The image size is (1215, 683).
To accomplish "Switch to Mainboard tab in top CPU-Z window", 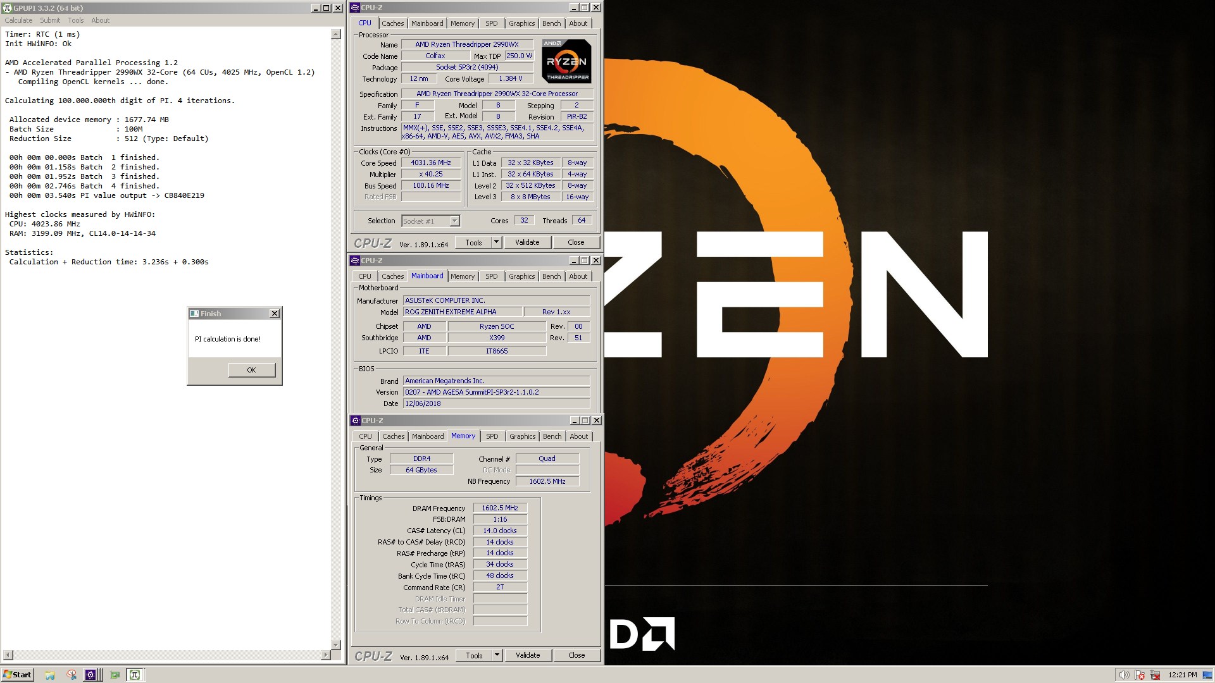I will tap(427, 23).
